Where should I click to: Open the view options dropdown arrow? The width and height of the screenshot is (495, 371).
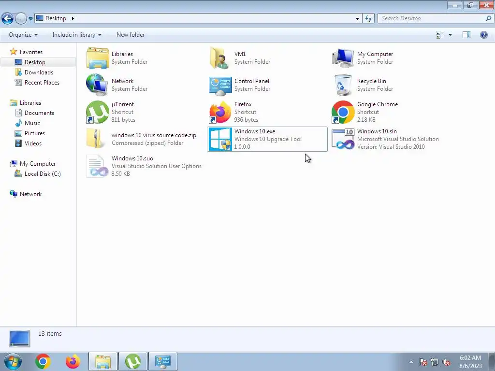coord(450,35)
